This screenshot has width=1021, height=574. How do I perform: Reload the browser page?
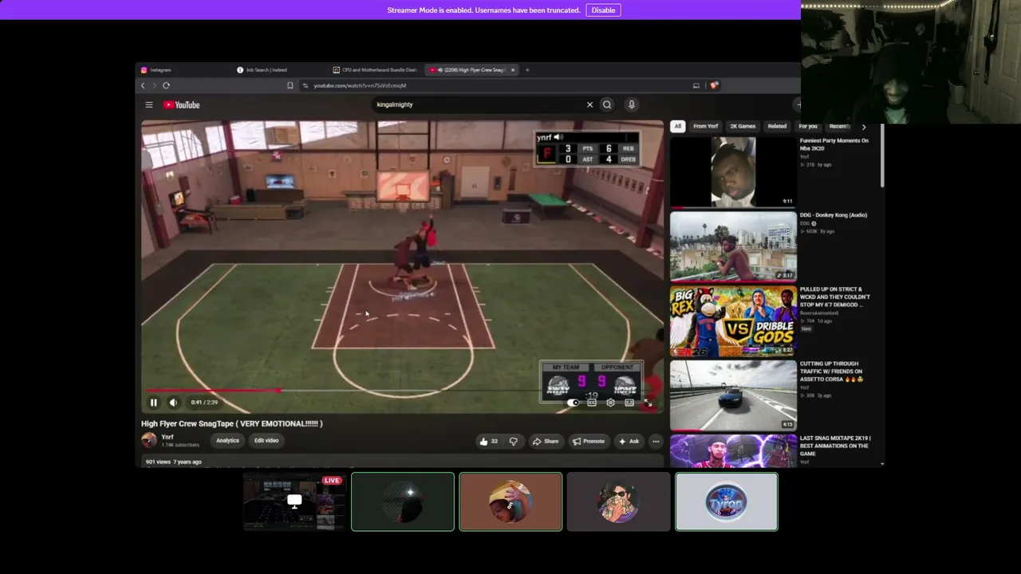(166, 85)
